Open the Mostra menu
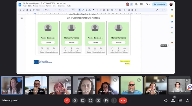The height and width of the screenshot is (106, 192). click(x=36, y=6)
